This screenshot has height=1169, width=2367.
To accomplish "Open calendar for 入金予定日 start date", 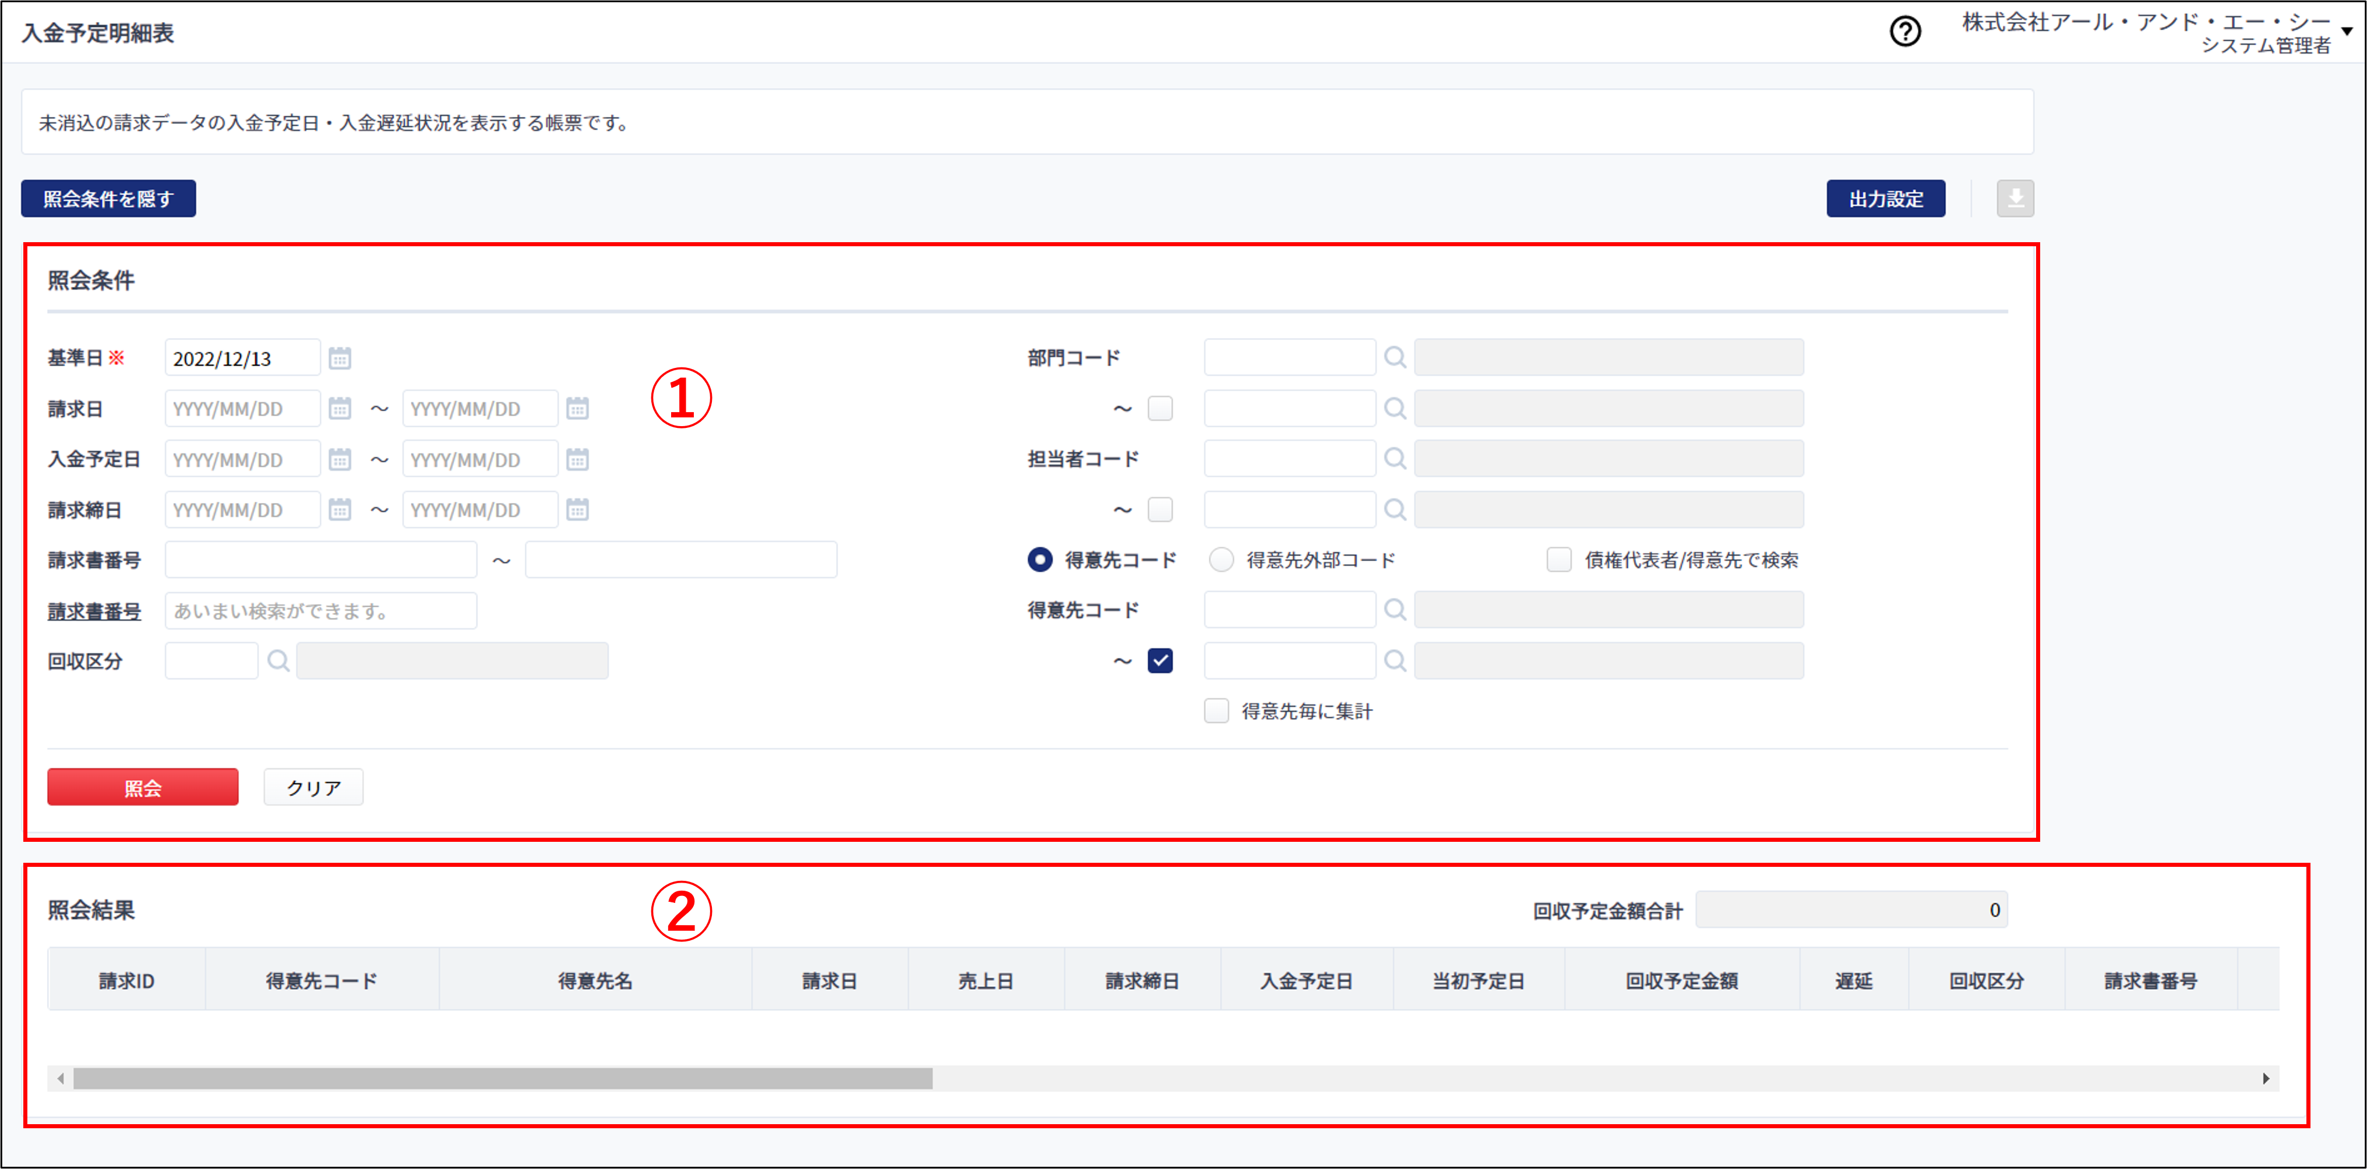I will click(x=340, y=459).
